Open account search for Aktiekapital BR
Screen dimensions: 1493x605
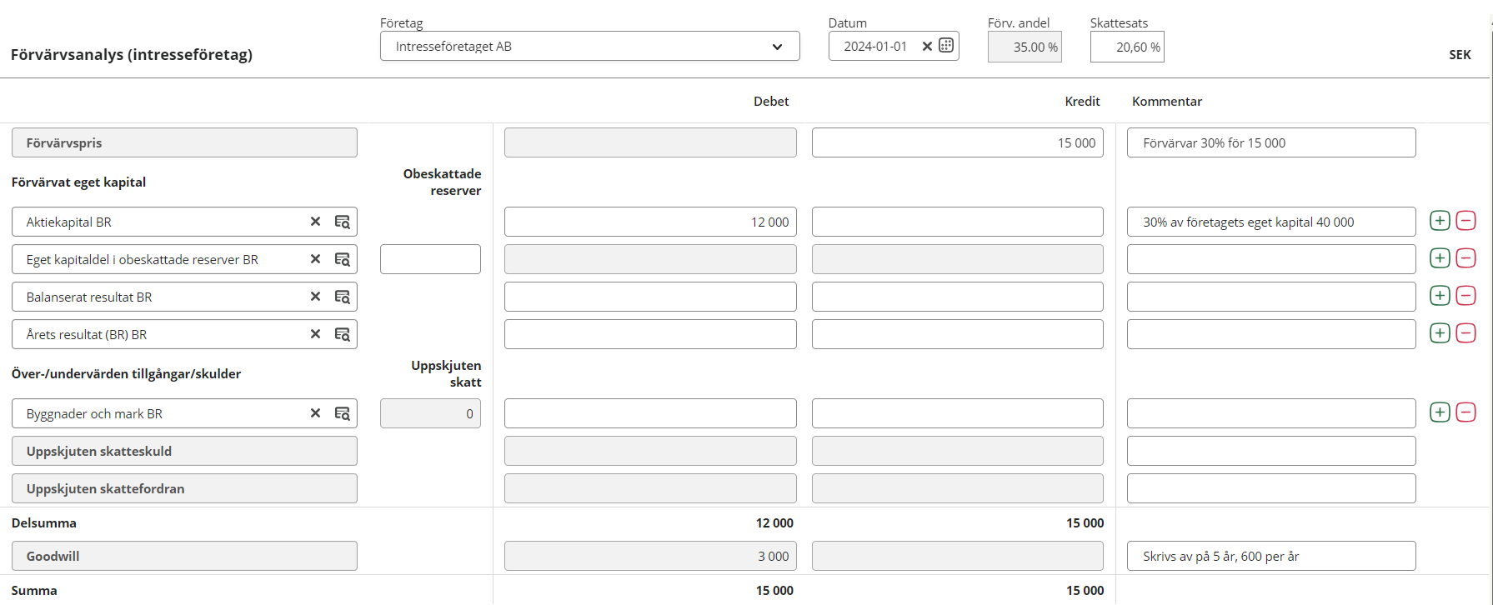342,222
